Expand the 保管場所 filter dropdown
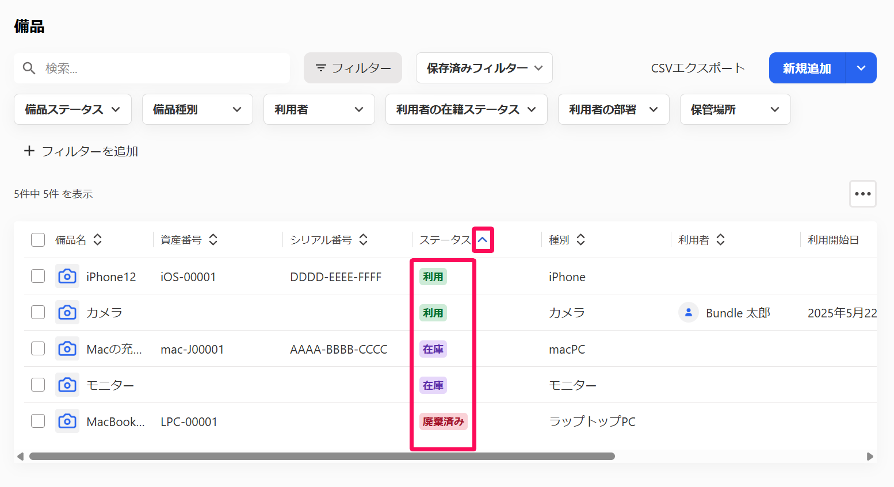 [735, 109]
